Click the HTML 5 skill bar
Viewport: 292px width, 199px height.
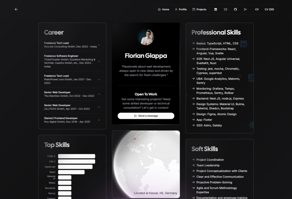(76, 156)
